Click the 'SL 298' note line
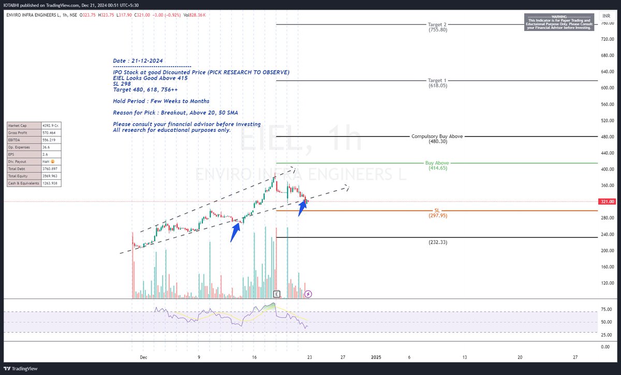 (x=122, y=84)
